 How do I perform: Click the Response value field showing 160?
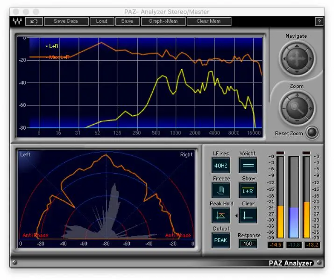[248, 243]
